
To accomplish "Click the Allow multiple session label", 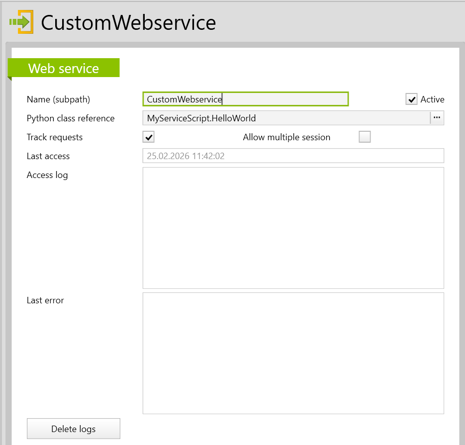I will (x=286, y=137).
